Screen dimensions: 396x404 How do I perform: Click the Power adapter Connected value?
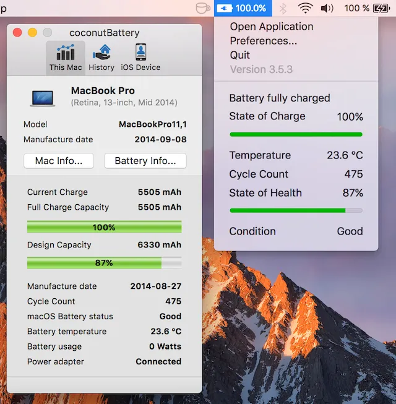pos(158,361)
